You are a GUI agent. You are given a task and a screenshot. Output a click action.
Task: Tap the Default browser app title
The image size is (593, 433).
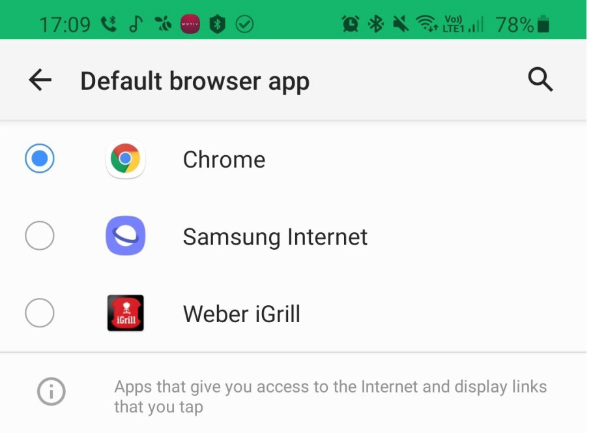pos(195,81)
